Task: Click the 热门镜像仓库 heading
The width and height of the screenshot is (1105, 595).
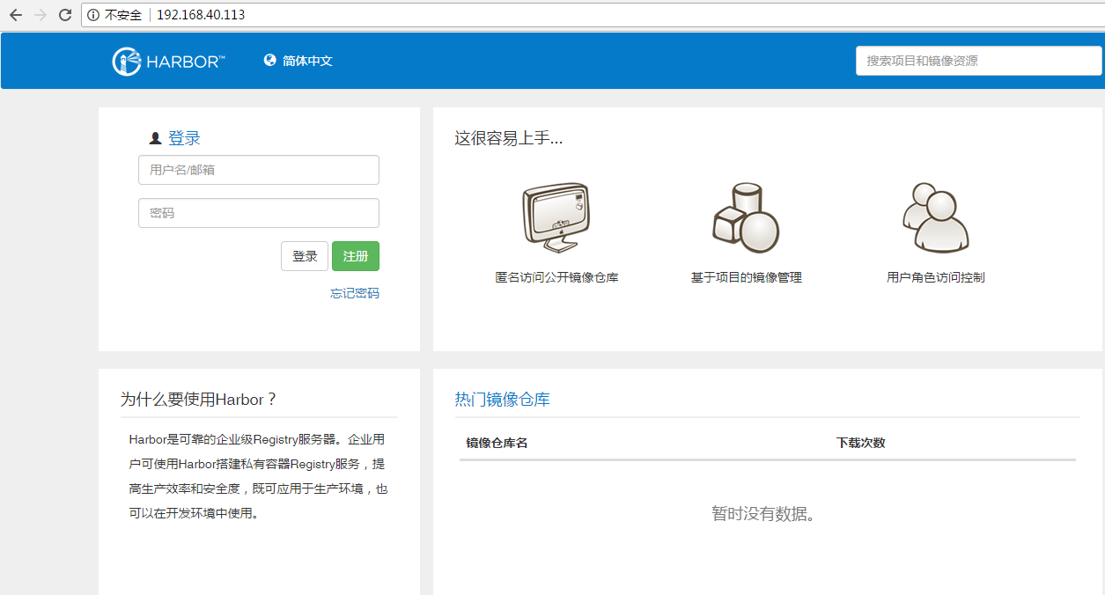Action: tap(502, 400)
